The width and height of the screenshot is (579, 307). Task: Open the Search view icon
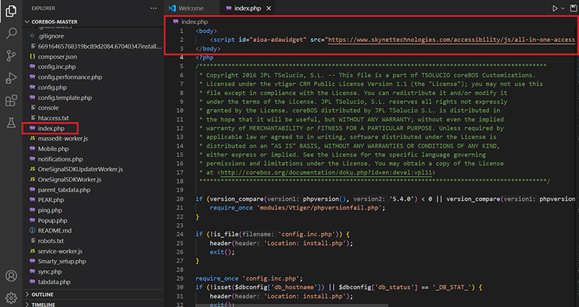[x=11, y=33]
